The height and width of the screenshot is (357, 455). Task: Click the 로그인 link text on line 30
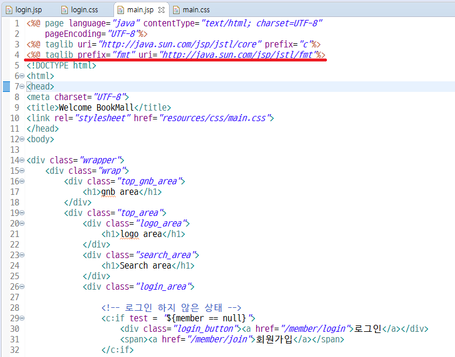coord(368,329)
